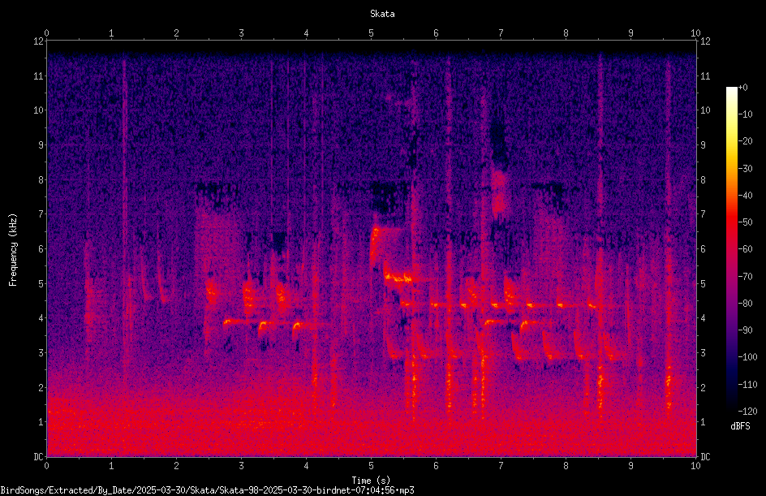
Task: Click the -60 value on the color scale
Action: pyautogui.click(x=745, y=249)
